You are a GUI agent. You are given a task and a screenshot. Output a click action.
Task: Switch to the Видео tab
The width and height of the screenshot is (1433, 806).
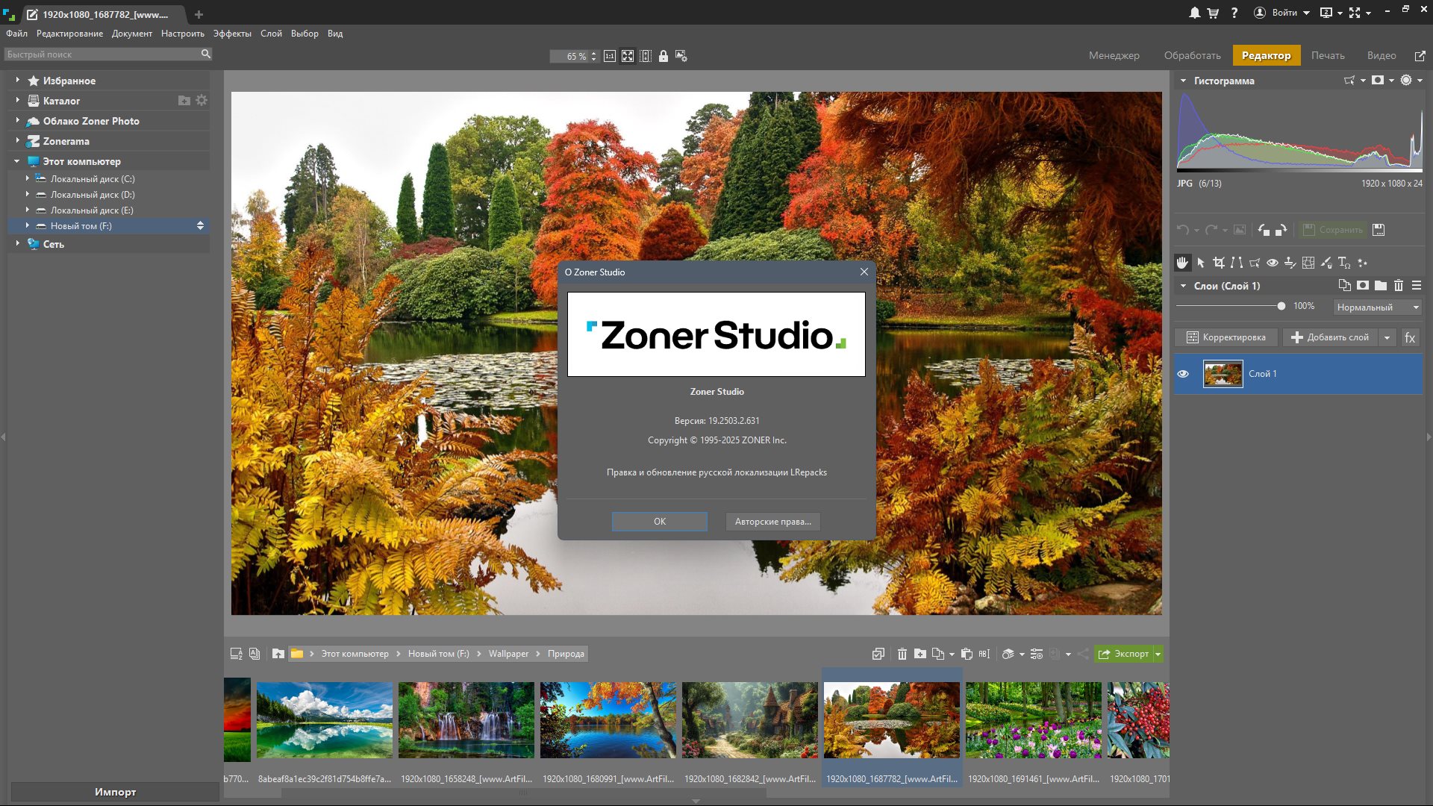click(1382, 55)
